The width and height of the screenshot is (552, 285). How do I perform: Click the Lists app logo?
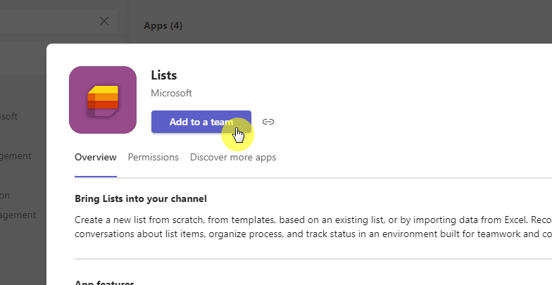[103, 100]
